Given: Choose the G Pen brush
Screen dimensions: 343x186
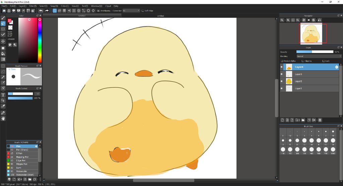Looking at the screenshot, I should point(22,153).
